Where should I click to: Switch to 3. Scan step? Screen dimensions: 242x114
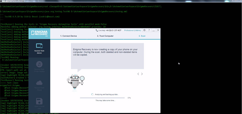tap(142, 36)
